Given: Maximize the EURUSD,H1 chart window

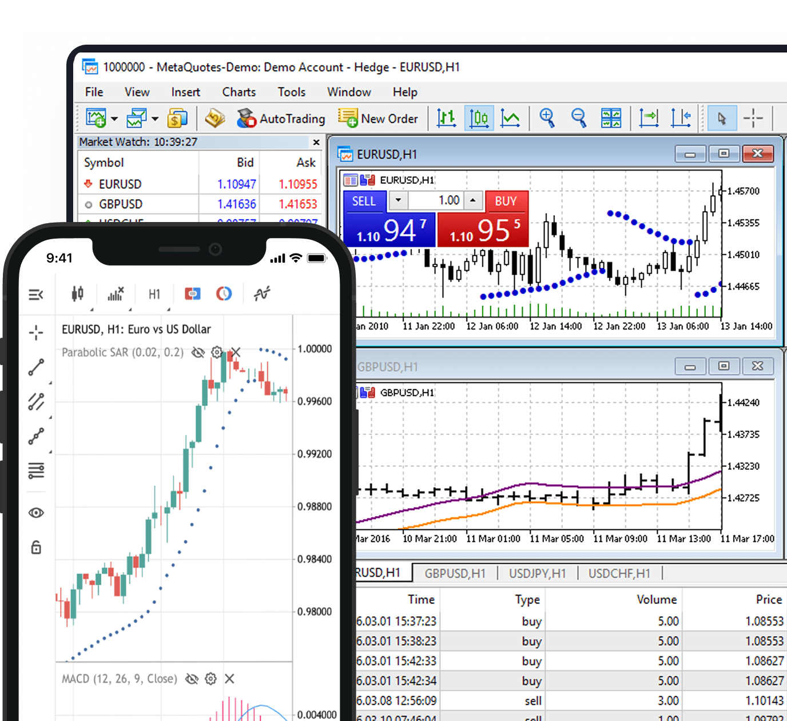Looking at the screenshot, I should [724, 154].
